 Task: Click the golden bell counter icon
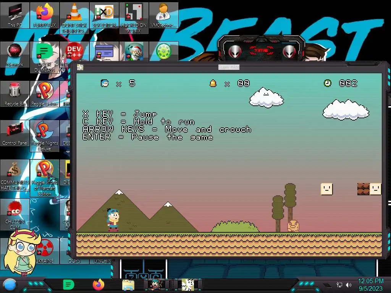(x=213, y=83)
